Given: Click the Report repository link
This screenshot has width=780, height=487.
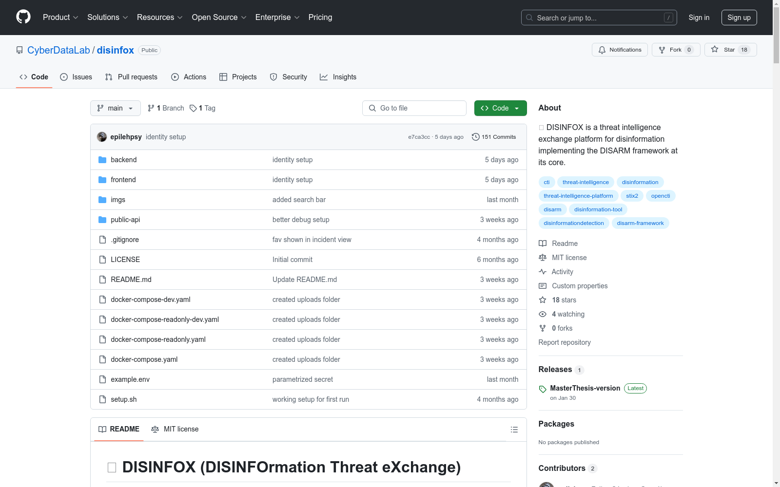Looking at the screenshot, I should (x=565, y=342).
